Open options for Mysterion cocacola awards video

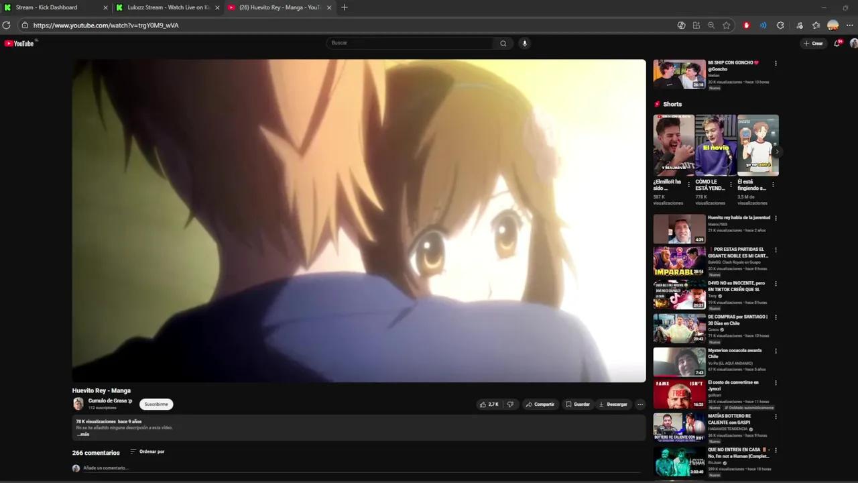coord(776,351)
